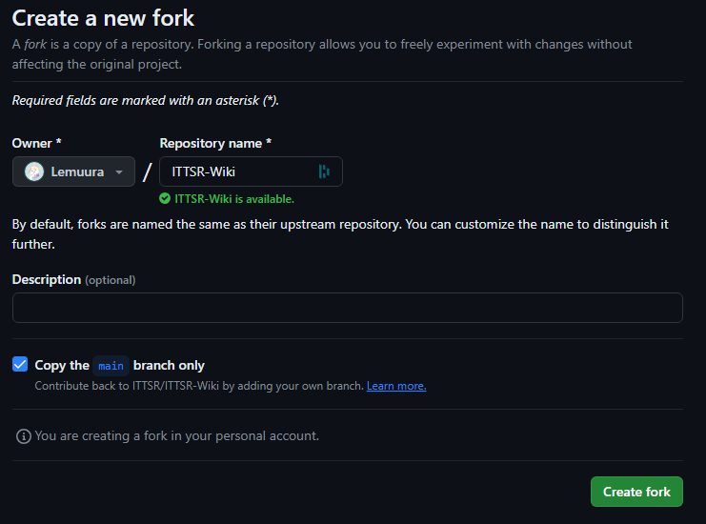Click the 'branch only' label text
706x524 pixels.
pyautogui.click(x=169, y=365)
